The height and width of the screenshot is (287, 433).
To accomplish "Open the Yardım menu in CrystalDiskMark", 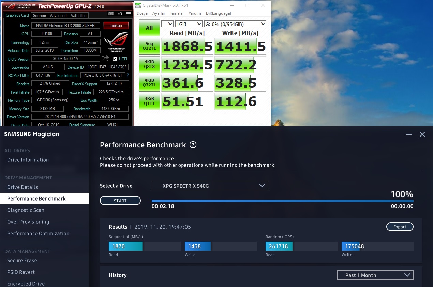I will point(195,13).
